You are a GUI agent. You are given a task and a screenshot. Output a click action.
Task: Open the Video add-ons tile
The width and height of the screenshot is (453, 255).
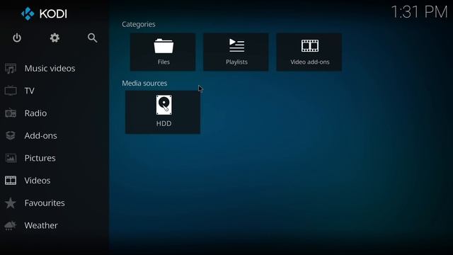click(309, 52)
